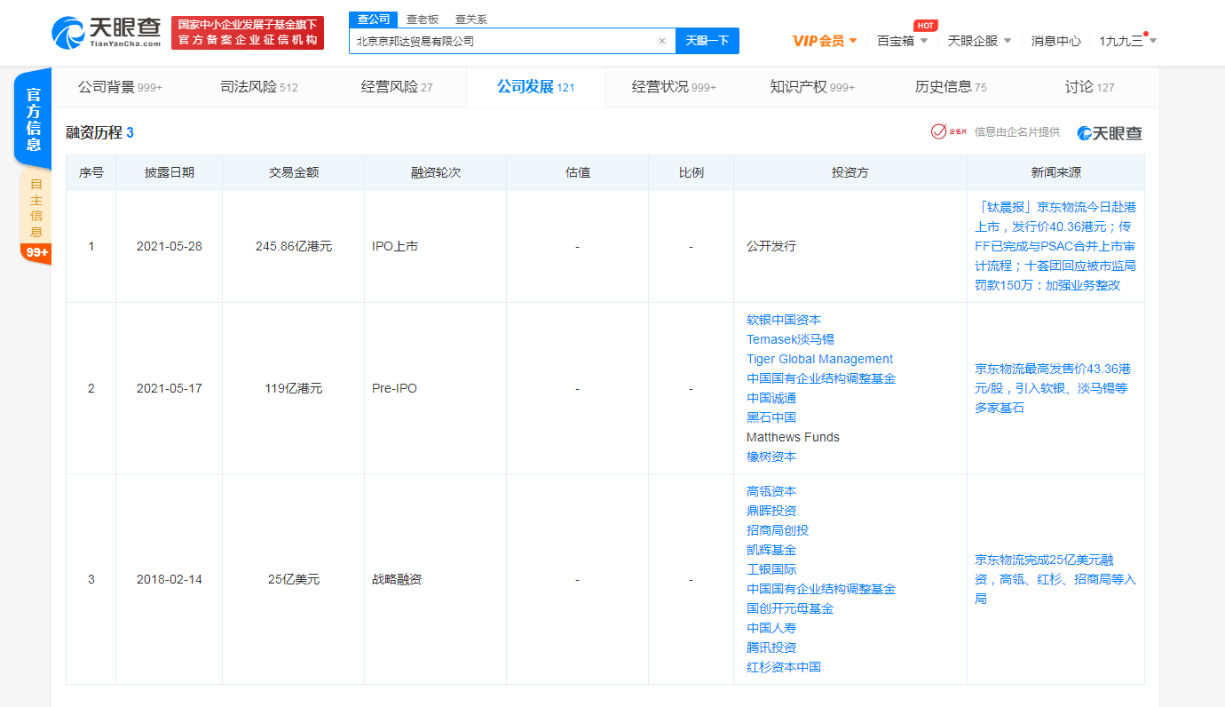Switch to the 司法风险 tab
The image size is (1225, 707).
[x=258, y=87]
